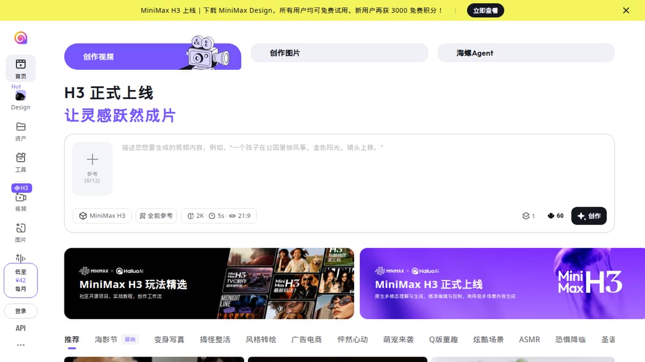
Task: Close the yellow announcement banner
Action: (626, 10)
